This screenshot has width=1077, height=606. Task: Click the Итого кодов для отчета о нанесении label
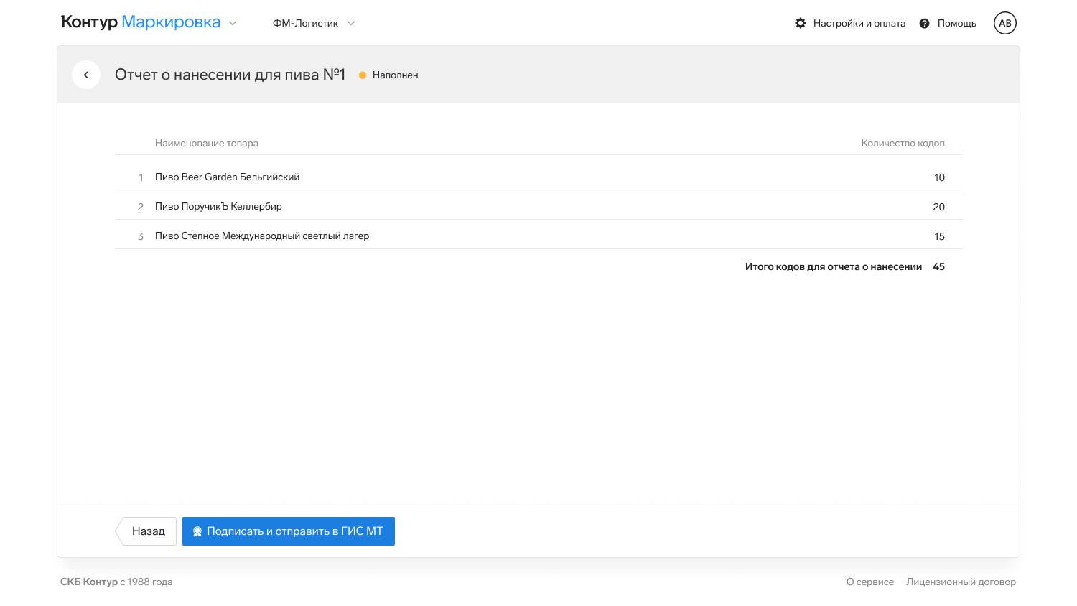(834, 266)
